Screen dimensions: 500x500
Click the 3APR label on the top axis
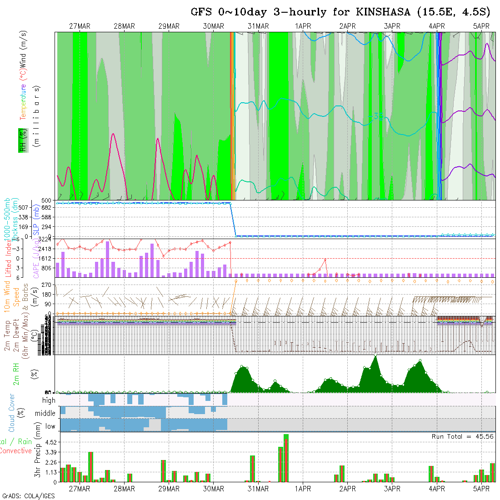click(x=392, y=26)
